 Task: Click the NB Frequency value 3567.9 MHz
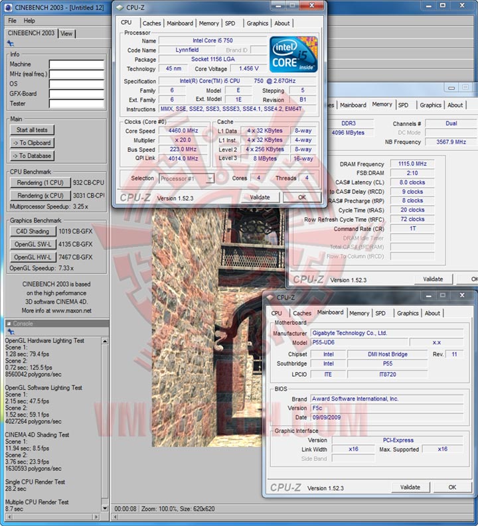[451, 142]
